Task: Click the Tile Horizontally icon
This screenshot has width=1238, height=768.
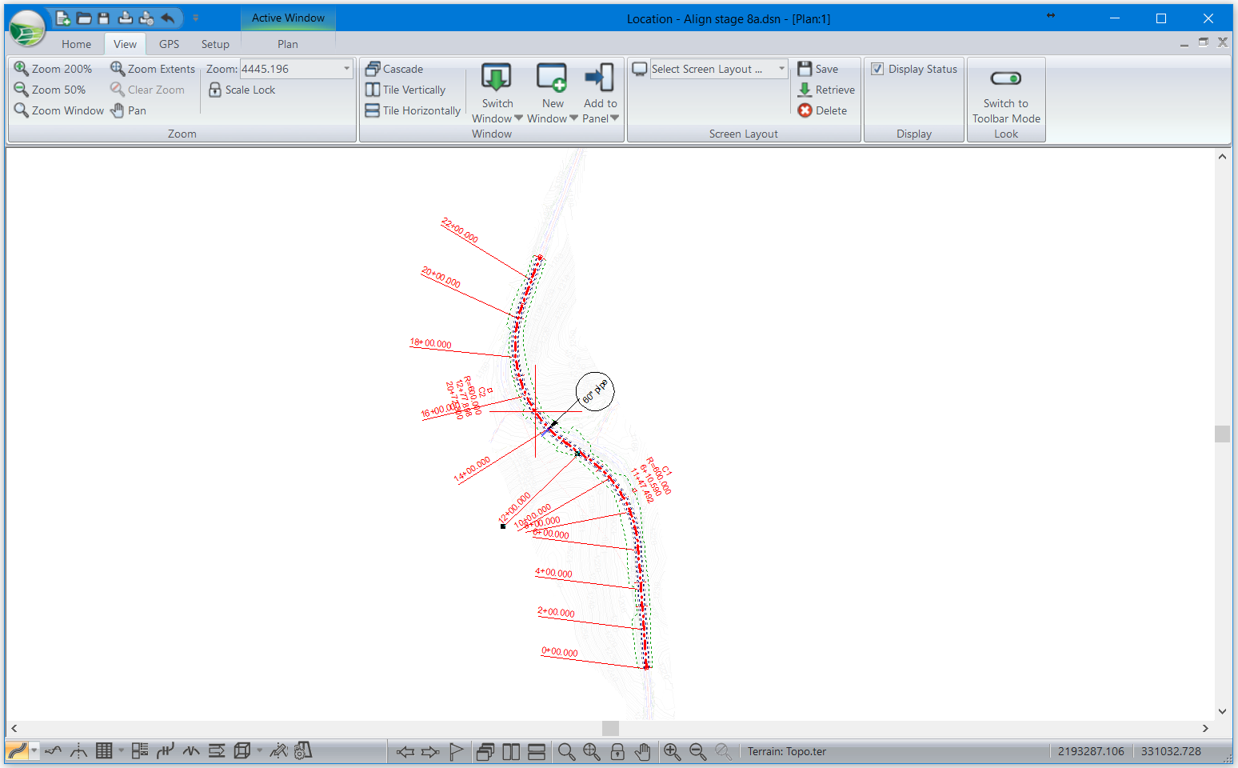Action: 373,110
